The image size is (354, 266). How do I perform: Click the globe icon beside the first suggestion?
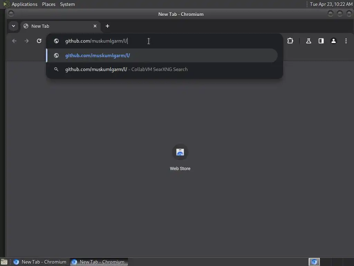click(x=56, y=55)
